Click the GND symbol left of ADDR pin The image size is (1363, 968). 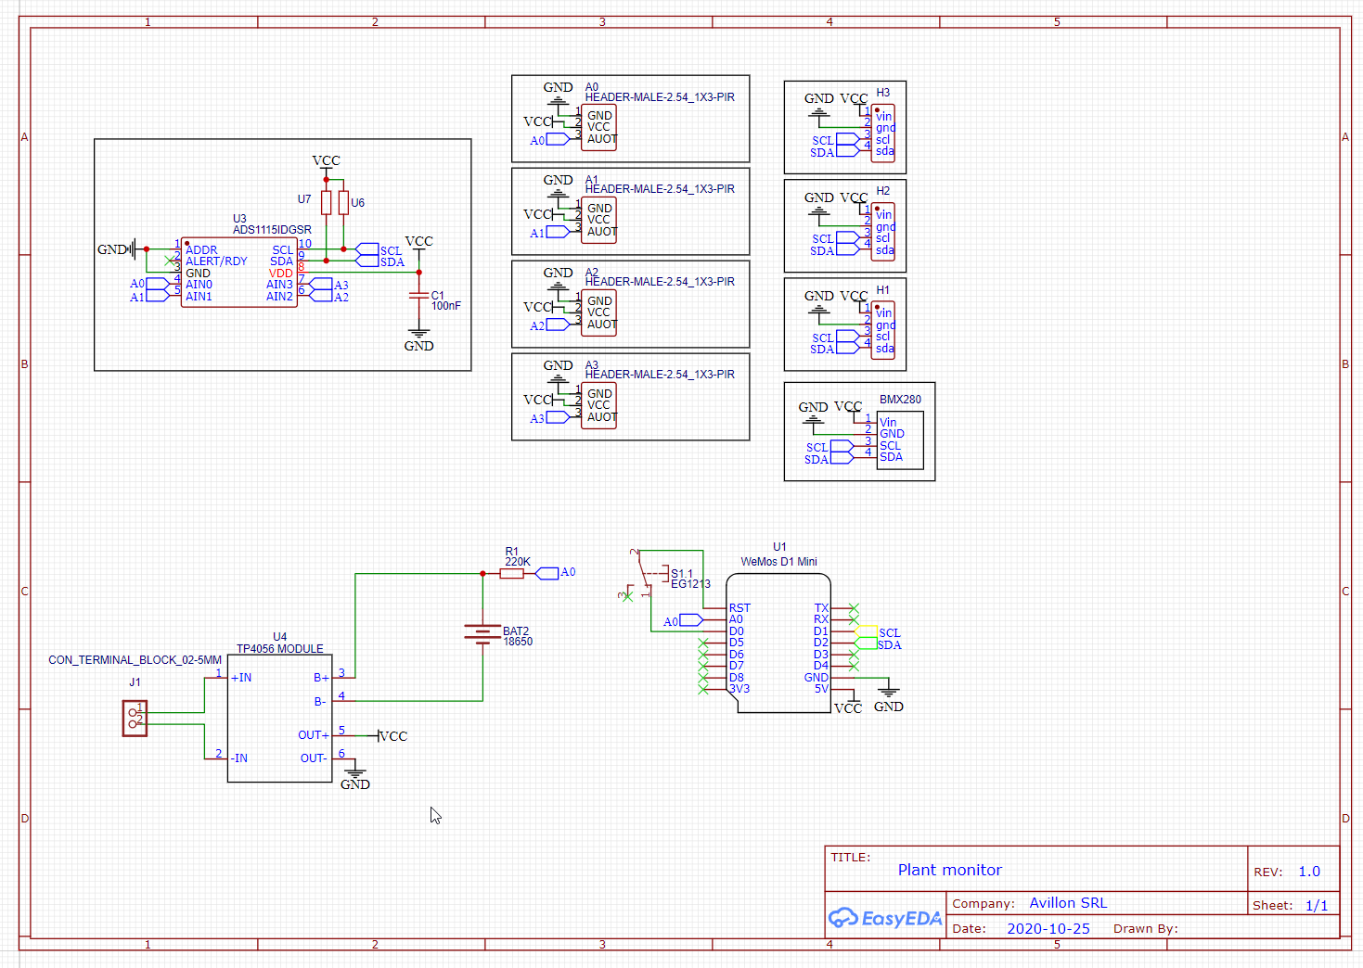pyautogui.click(x=117, y=249)
